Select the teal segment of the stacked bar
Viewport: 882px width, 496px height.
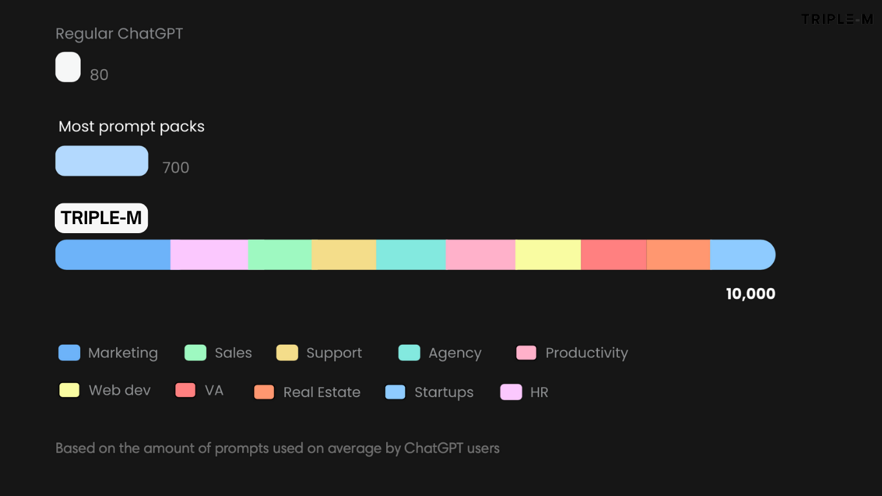tap(411, 254)
